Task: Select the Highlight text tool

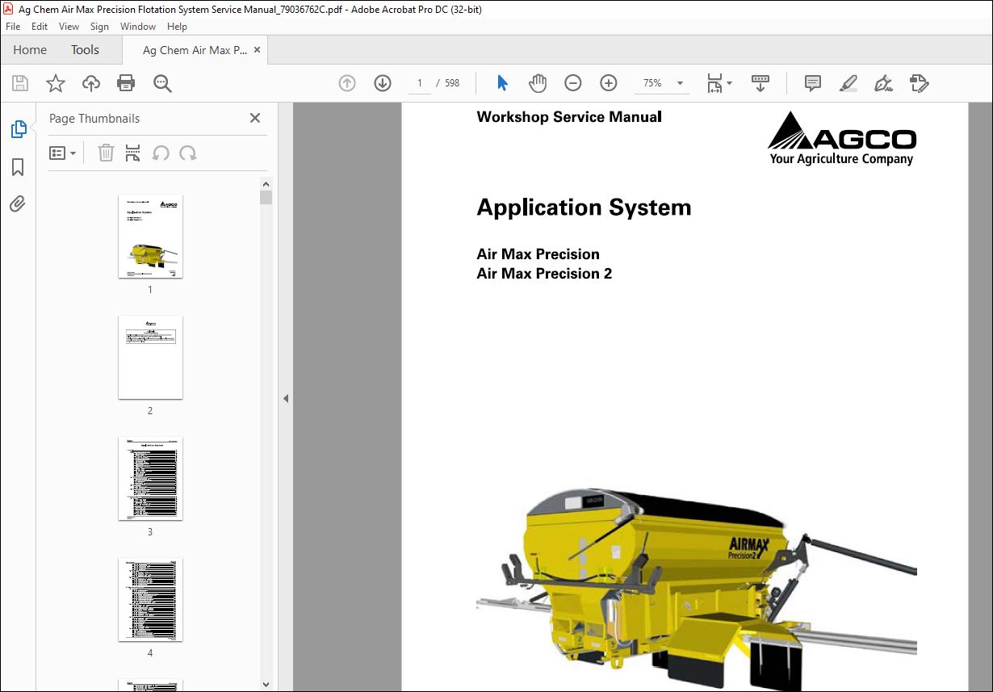Action: click(x=848, y=83)
